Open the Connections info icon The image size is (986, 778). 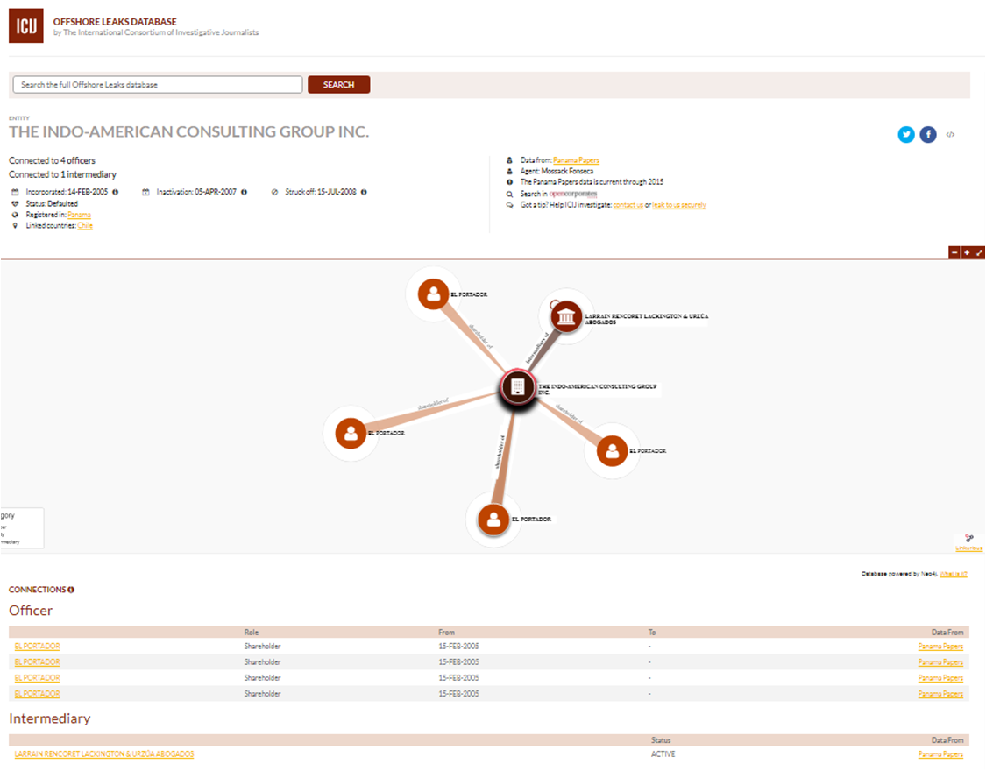point(71,590)
